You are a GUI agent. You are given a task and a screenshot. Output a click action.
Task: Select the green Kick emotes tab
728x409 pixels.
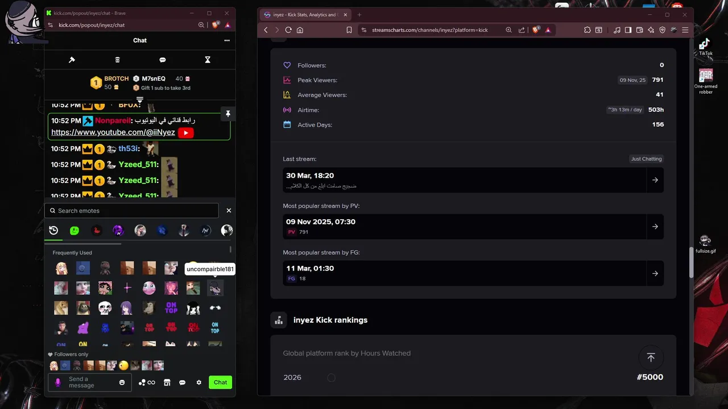[75, 230]
